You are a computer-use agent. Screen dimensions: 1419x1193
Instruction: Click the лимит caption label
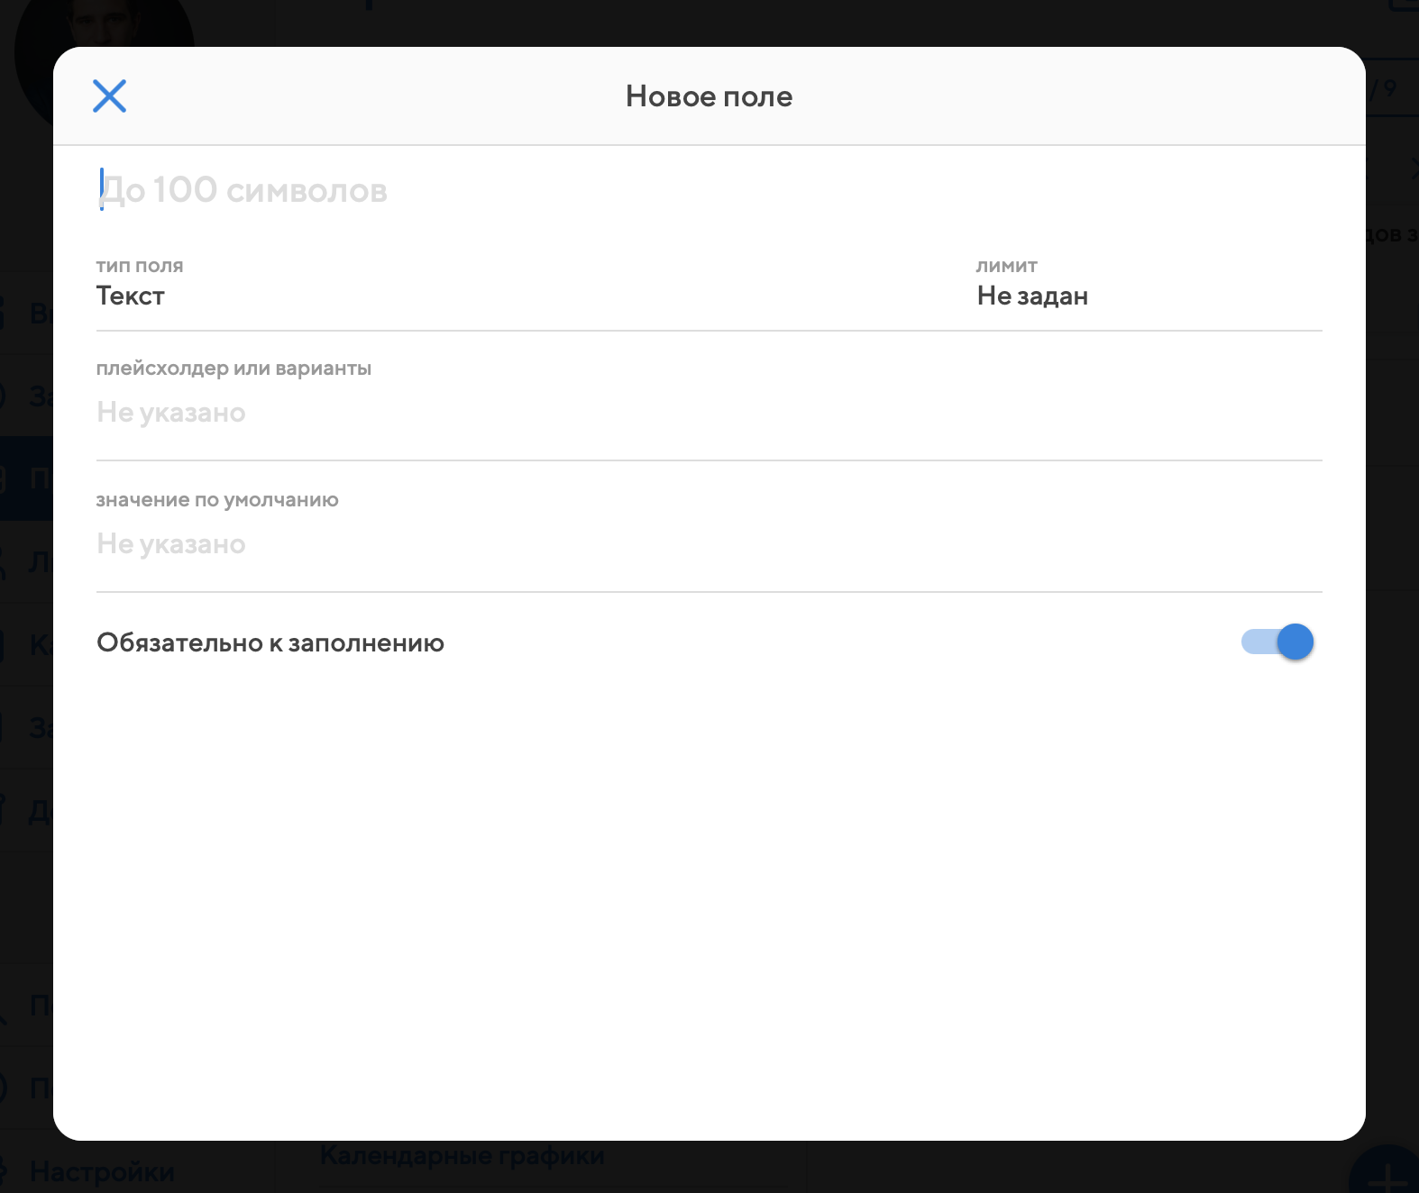(x=1006, y=266)
